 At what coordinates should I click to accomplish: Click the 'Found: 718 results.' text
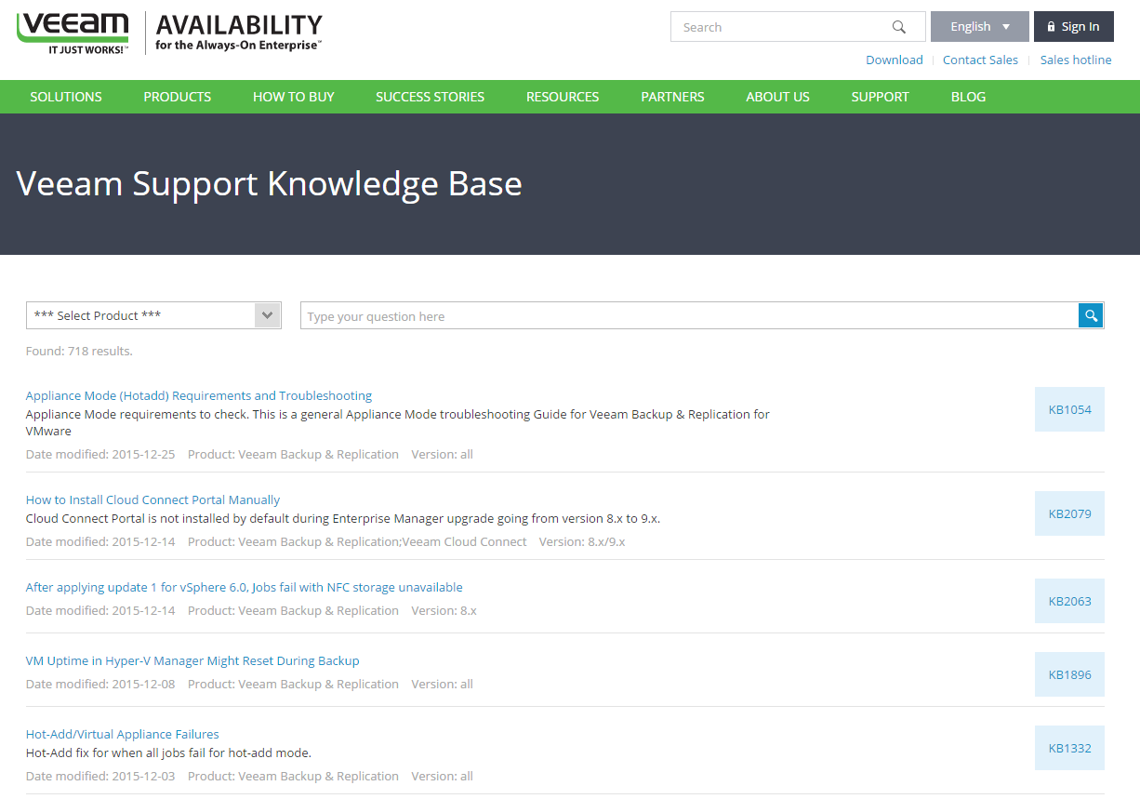click(79, 351)
